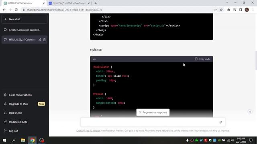Start a New chat in sidebar
The image size is (257, 144).
(24, 19)
